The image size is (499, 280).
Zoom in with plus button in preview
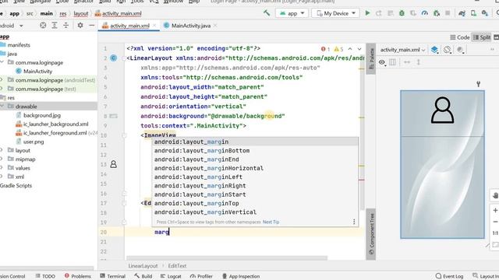495,210
